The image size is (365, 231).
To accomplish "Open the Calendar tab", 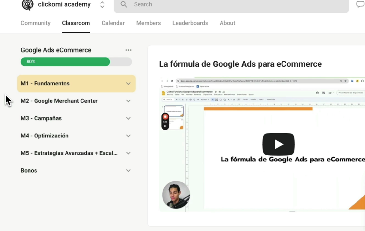I will 113,23.
